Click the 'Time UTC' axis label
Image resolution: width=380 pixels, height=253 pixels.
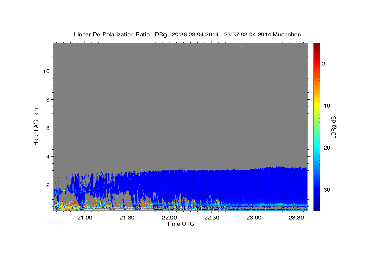180,224
